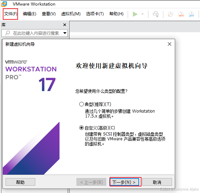Open the 查看(V) menu
This screenshot has width=200, height=193.
[49, 14]
